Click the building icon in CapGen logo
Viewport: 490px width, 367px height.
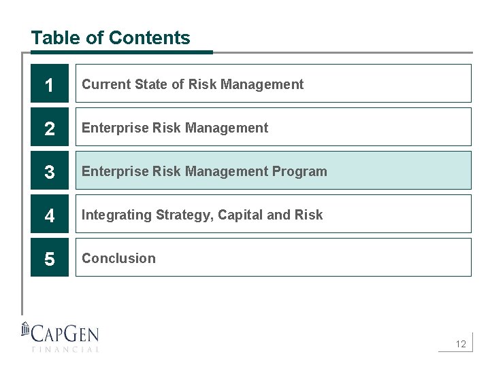tap(26, 330)
